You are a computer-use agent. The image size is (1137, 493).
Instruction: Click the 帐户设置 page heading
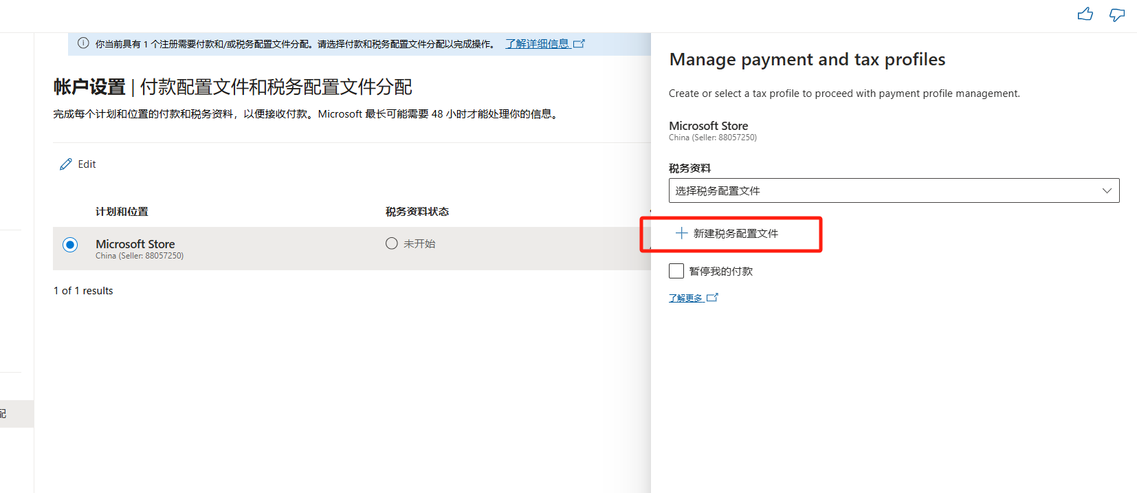[x=89, y=87]
